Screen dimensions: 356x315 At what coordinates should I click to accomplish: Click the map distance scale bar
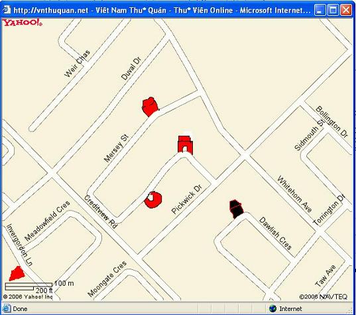pyautogui.click(x=29, y=287)
